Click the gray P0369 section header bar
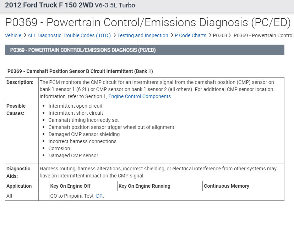Image resolution: width=294 pixels, height=244 pixels. point(145,50)
